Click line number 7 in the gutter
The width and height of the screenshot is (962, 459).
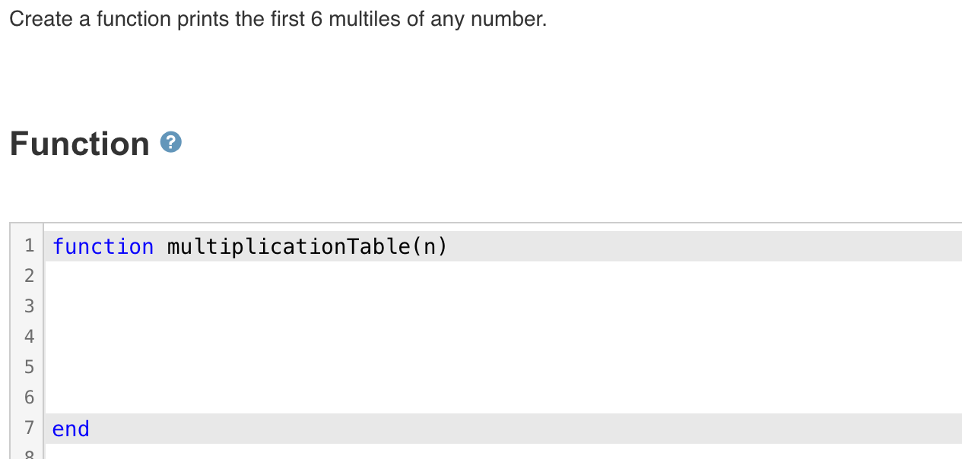coord(29,428)
